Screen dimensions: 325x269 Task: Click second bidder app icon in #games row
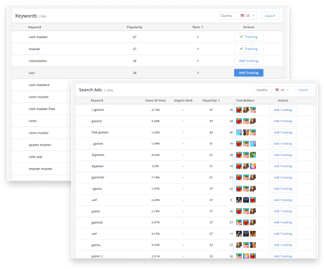246,167
